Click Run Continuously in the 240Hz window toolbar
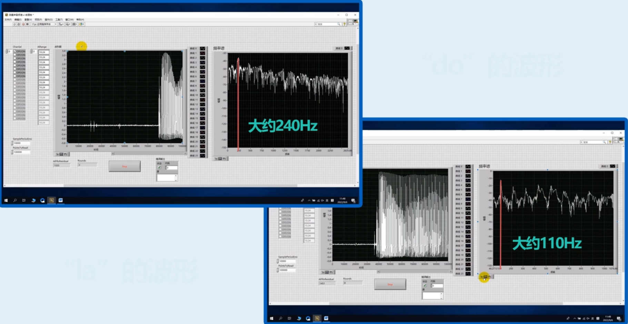 19,24
